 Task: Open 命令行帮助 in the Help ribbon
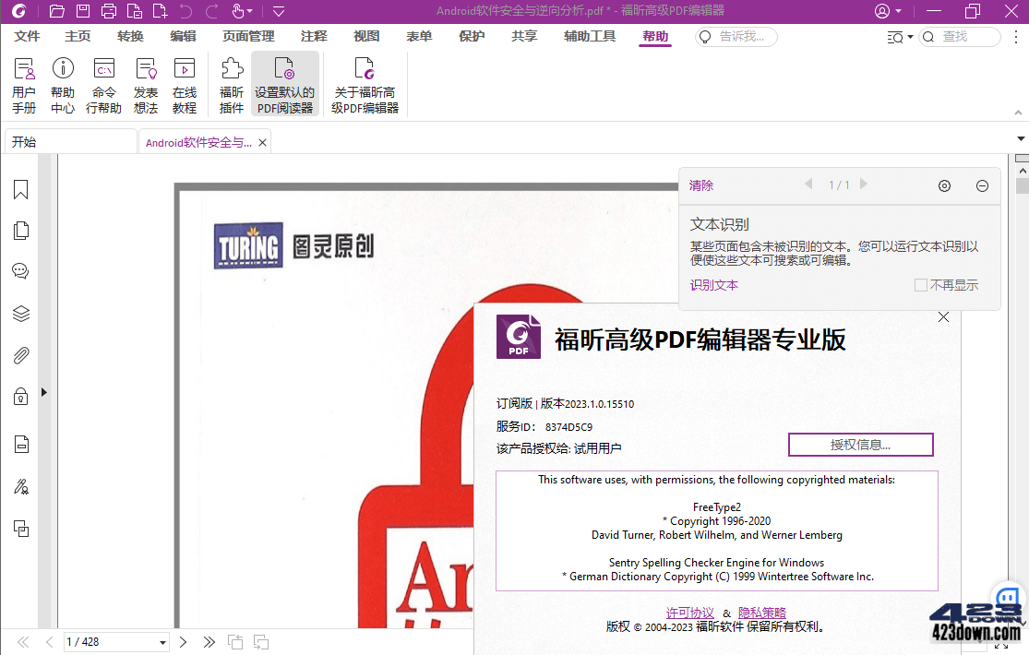[103, 81]
